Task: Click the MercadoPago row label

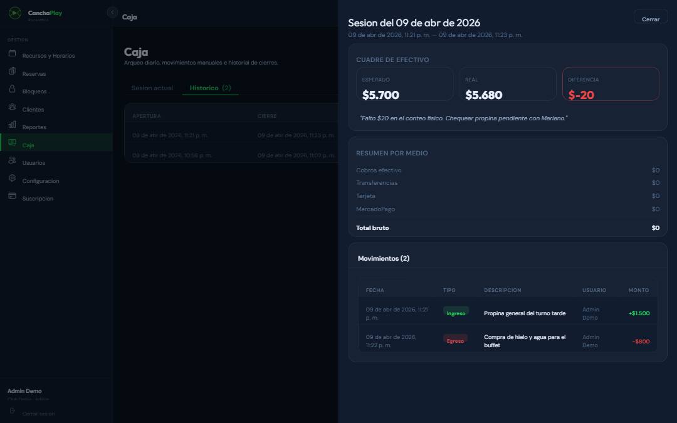Action: tap(375, 209)
